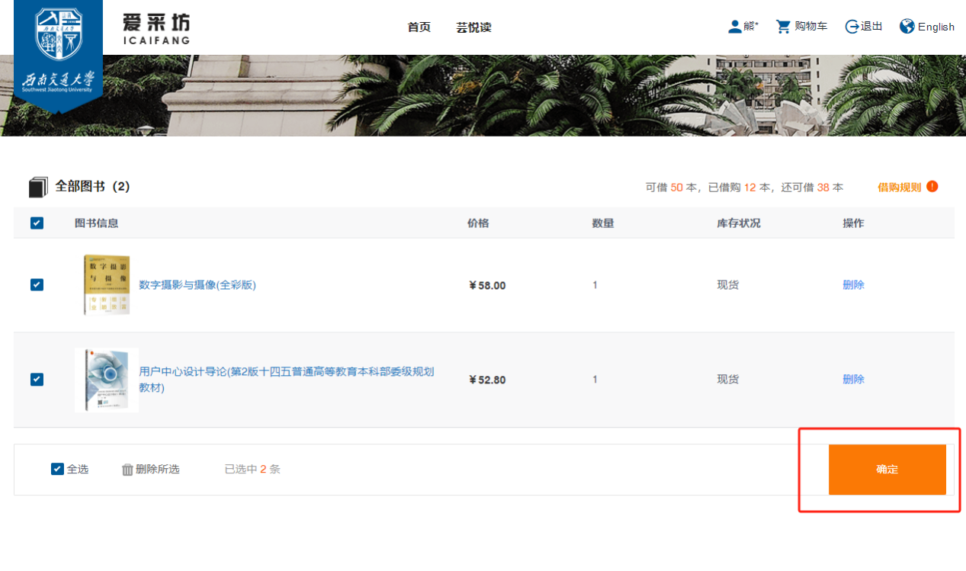Click the orange exclamation info icon
The image size is (966, 571).
coord(932,187)
